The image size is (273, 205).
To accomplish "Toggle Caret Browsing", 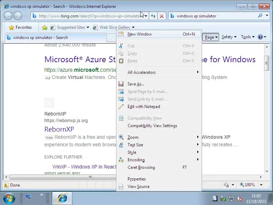I will (159, 167).
